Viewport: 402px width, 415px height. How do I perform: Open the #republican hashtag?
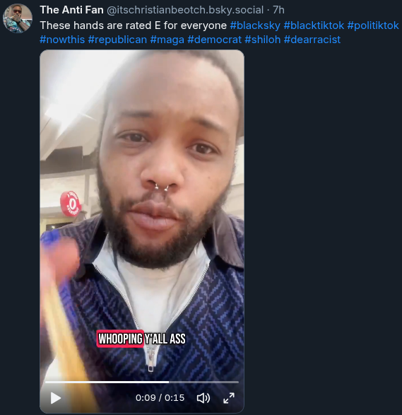pyautogui.click(x=117, y=40)
